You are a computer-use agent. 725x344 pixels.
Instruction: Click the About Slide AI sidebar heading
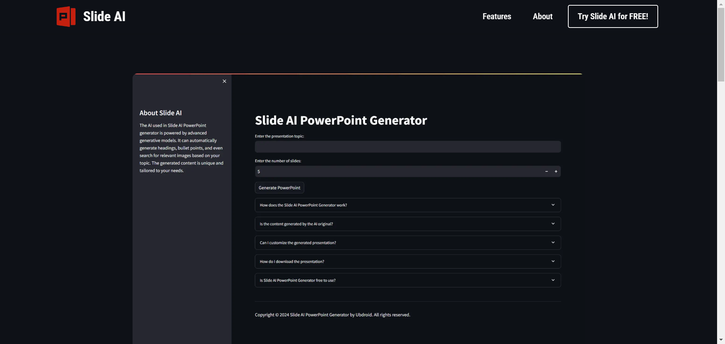coord(160,113)
